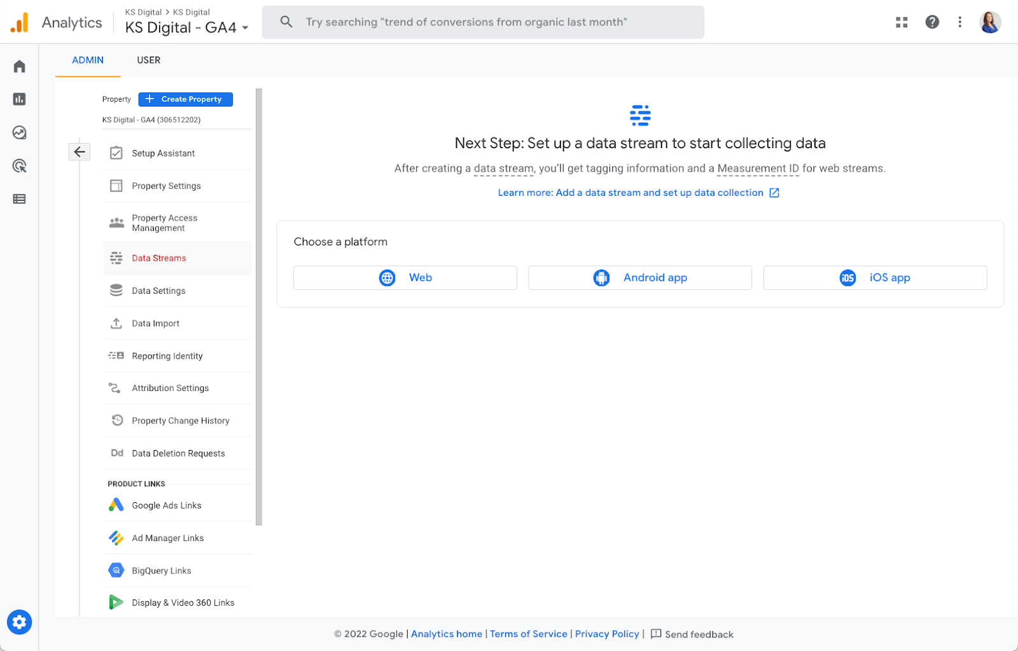This screenshot has height=651, width=1018.
Task: Open Setup Assistant menu item
Action: tap(178, 153)
